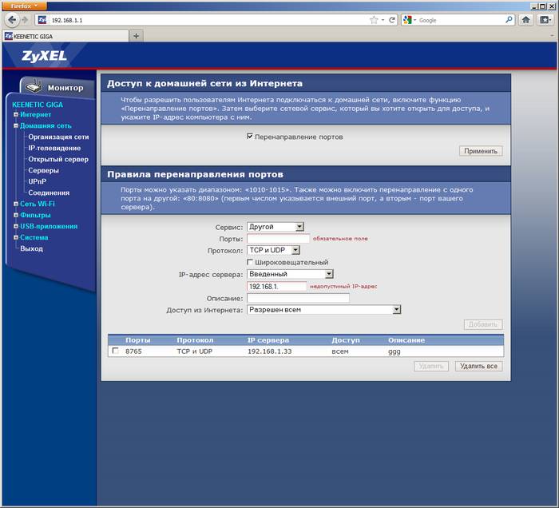Open the Сервис dropdown
Image resolution: width=559 pixels, height=508 pixels.
point(276,227)
